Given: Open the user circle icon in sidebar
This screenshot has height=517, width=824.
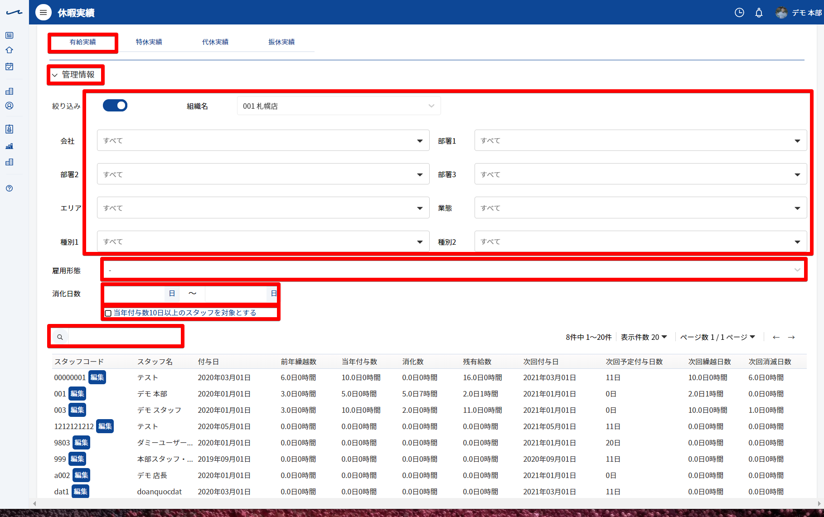Looking at the screenshot, I should 9,106.
